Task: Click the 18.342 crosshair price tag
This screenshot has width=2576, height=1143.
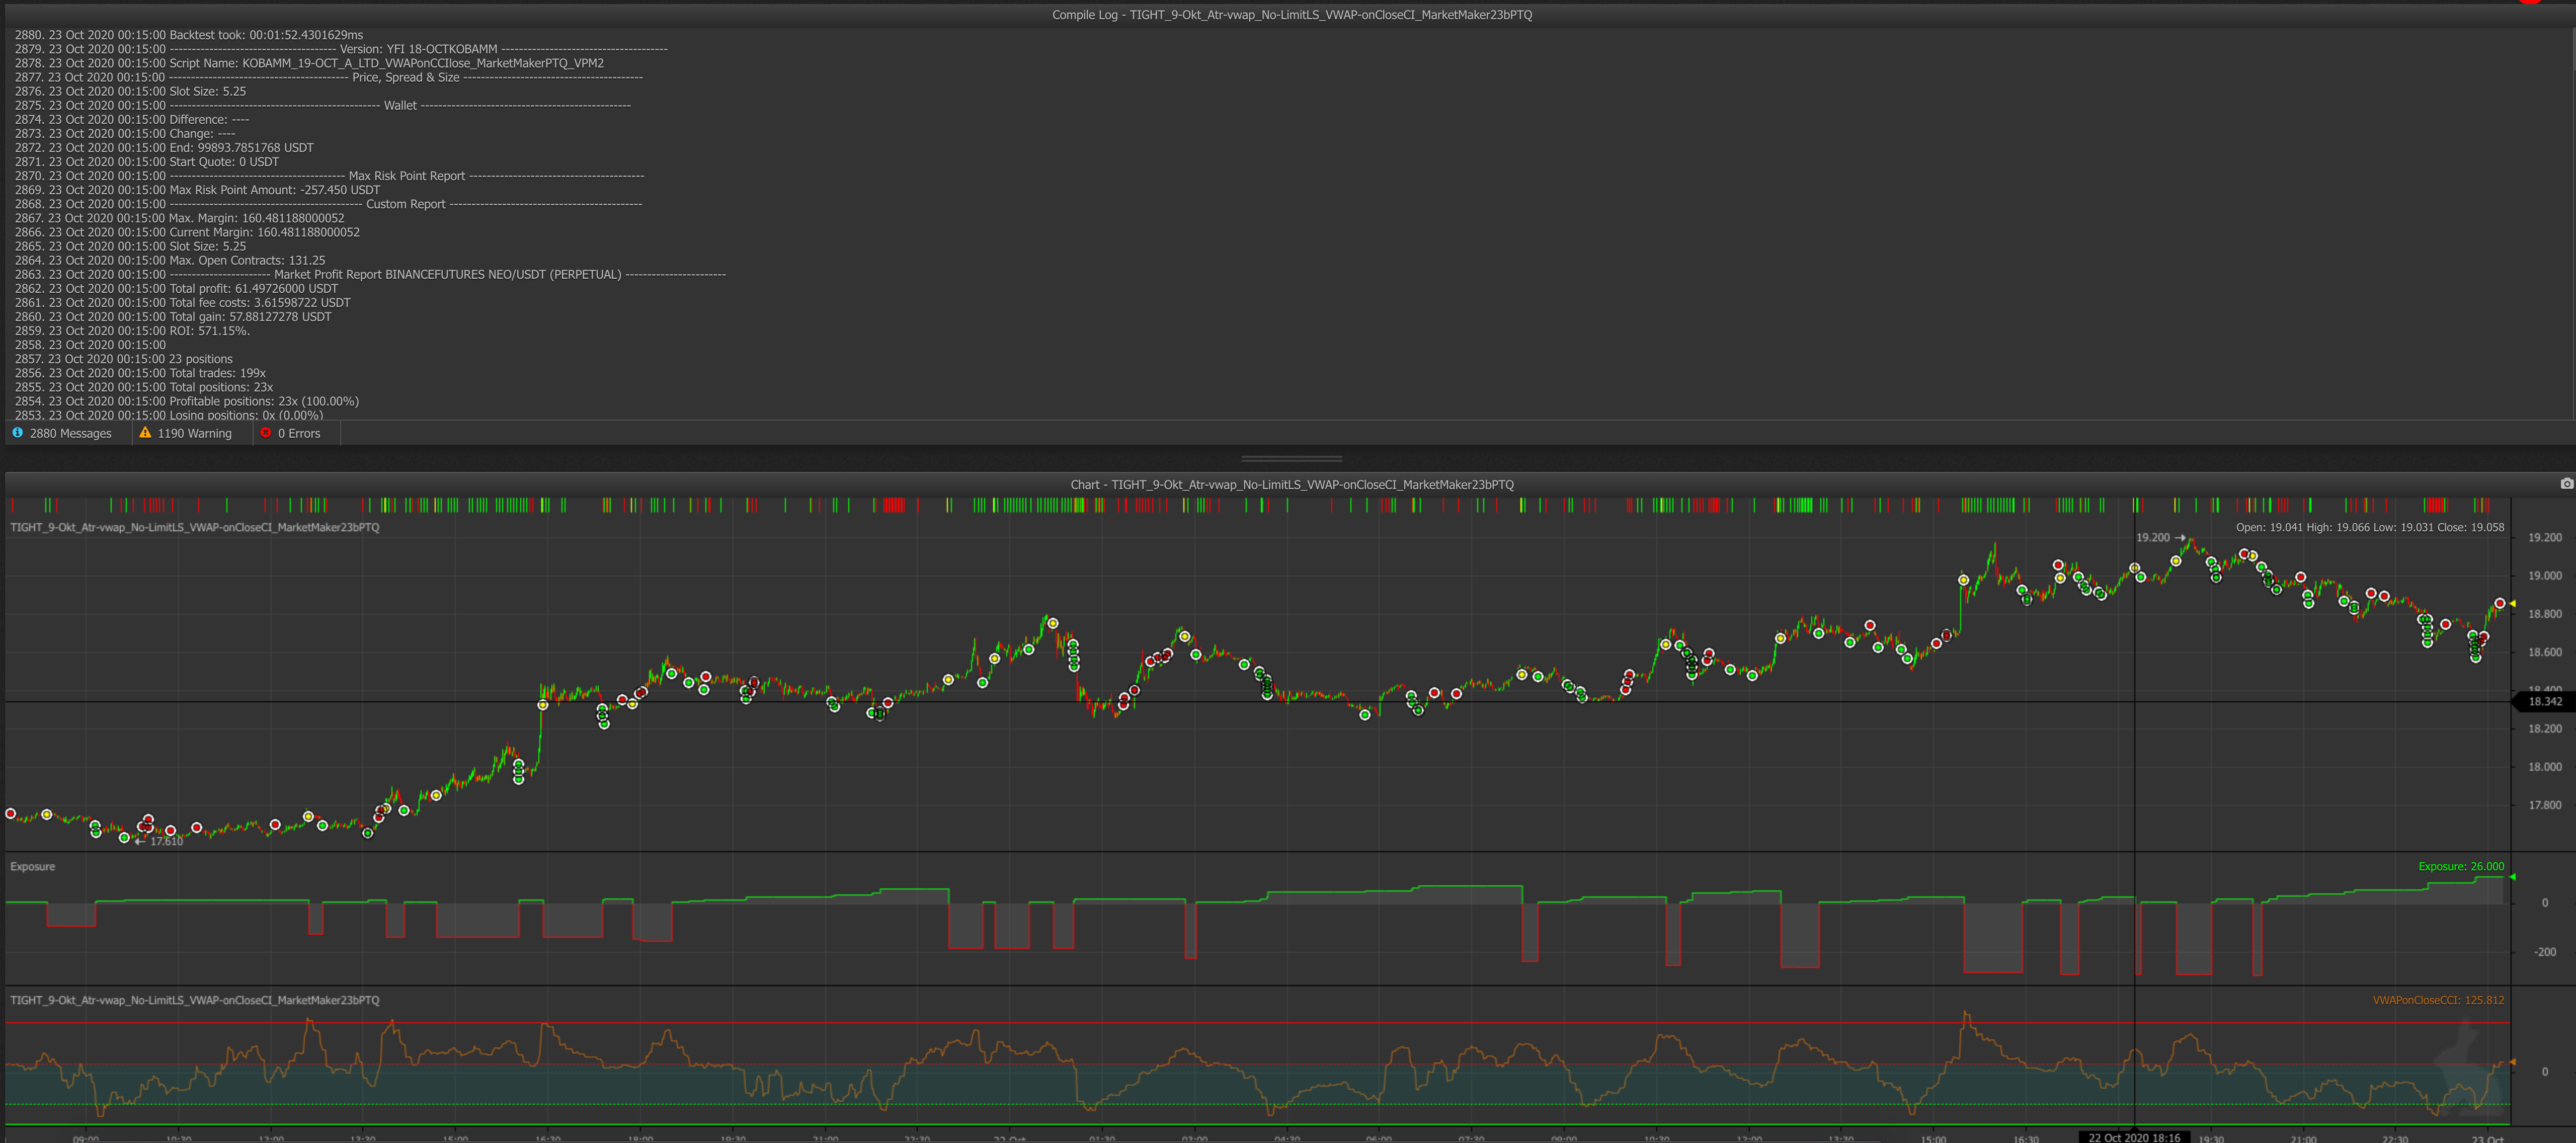Action: pyautogui.click(x=2545, y=702)
